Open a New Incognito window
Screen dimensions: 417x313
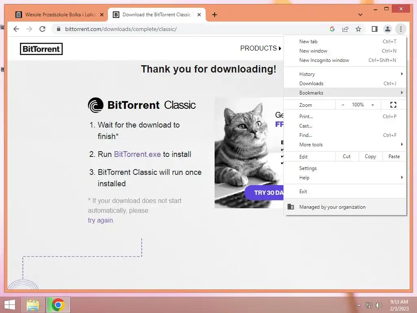click(x=345, y=60)
